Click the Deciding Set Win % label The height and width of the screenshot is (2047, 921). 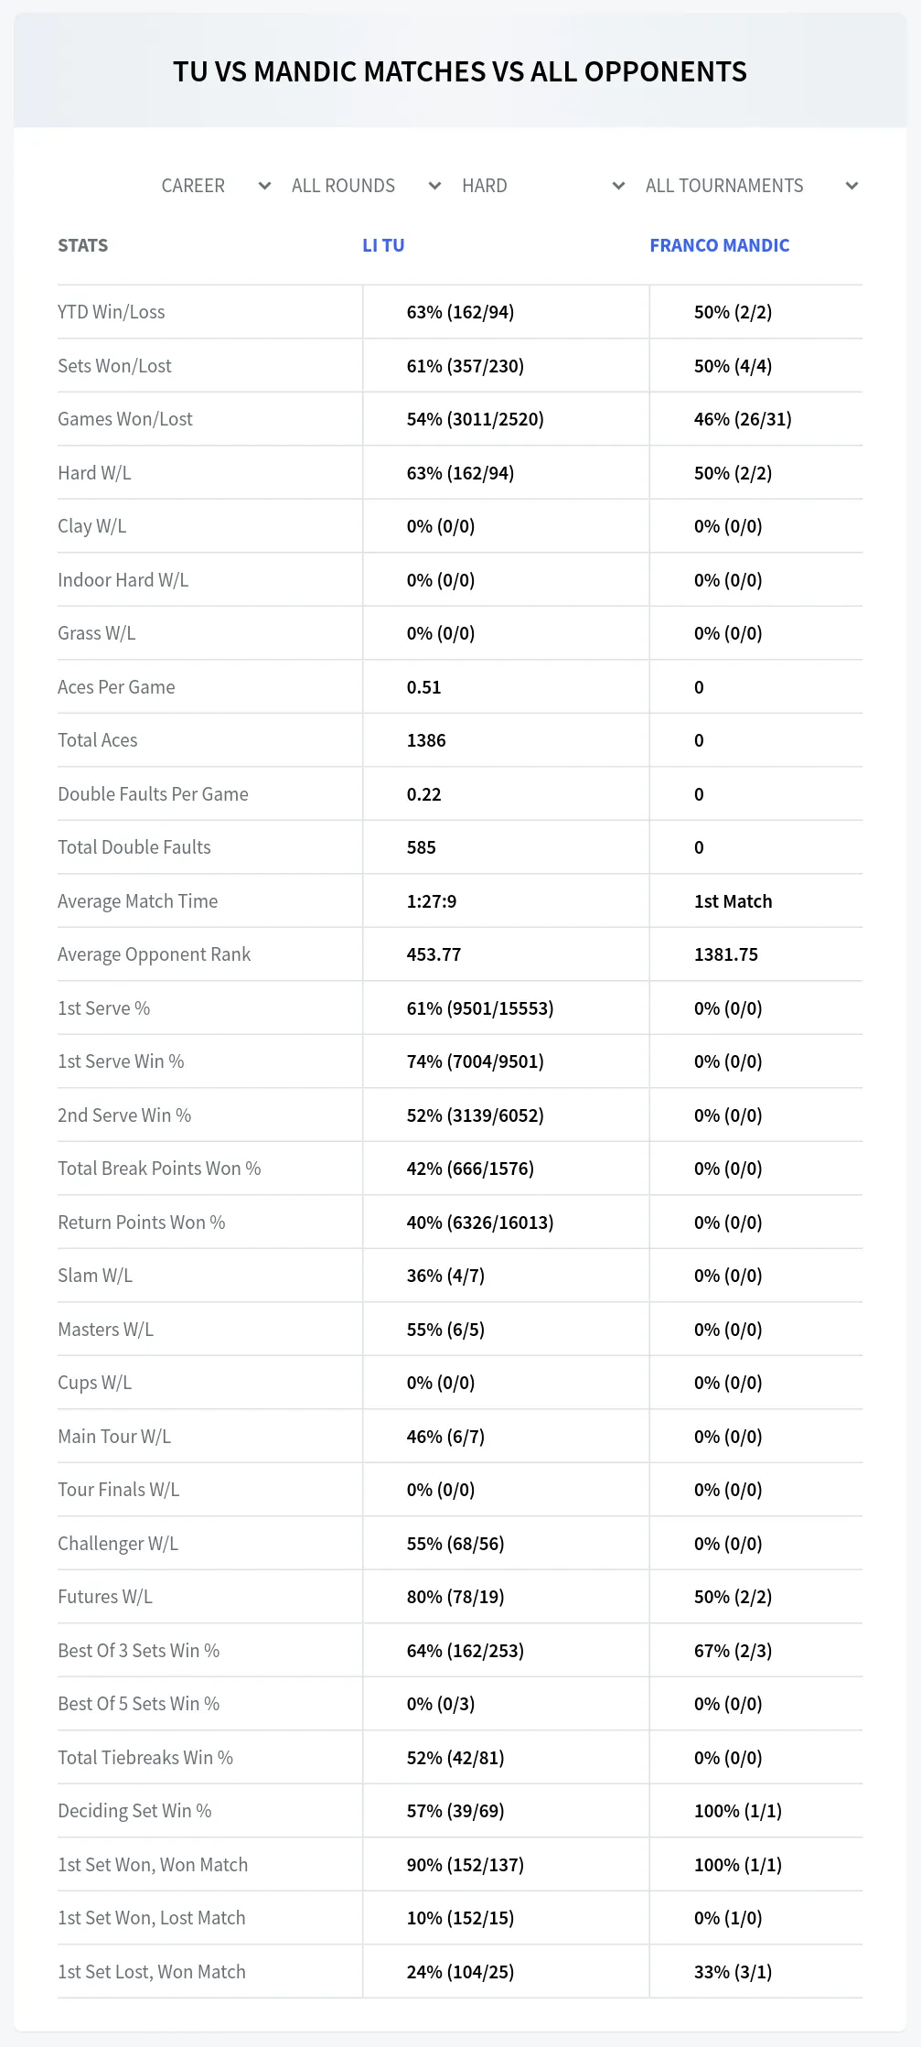[x=134, y=1811]
